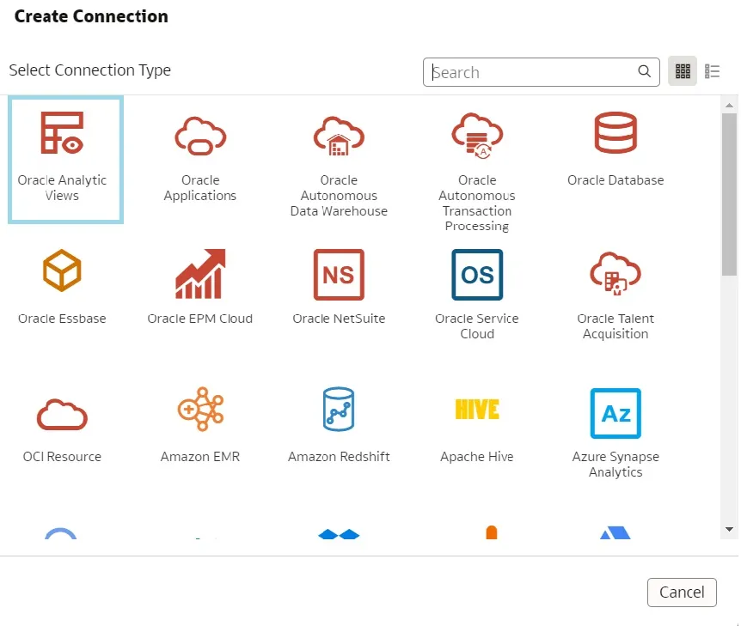Select the Oracle Service Cloud OS icon
Viewport: 741px width, 626px height.
point(477,274)
